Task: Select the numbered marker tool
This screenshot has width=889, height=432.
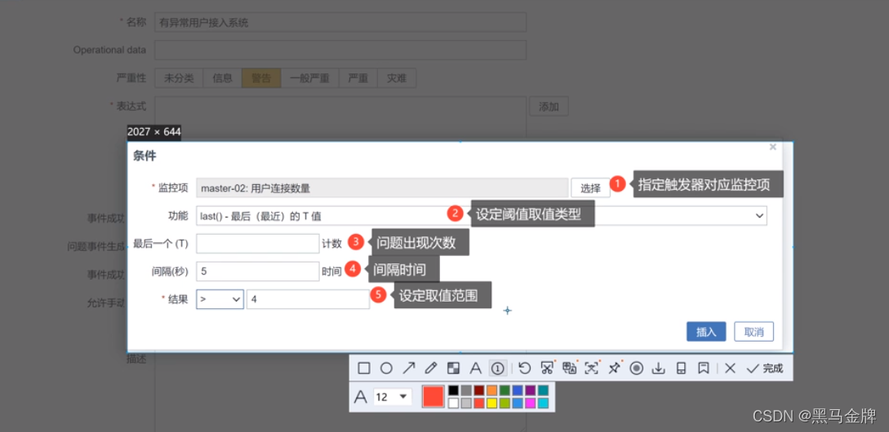Action: click(x=498, y=368)
